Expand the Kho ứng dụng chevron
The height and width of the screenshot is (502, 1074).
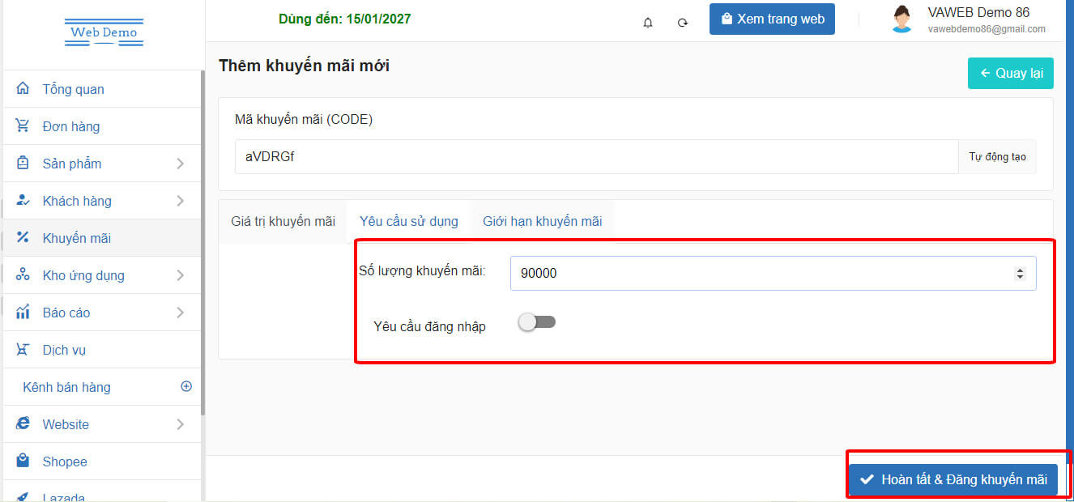tap(180, 275)
